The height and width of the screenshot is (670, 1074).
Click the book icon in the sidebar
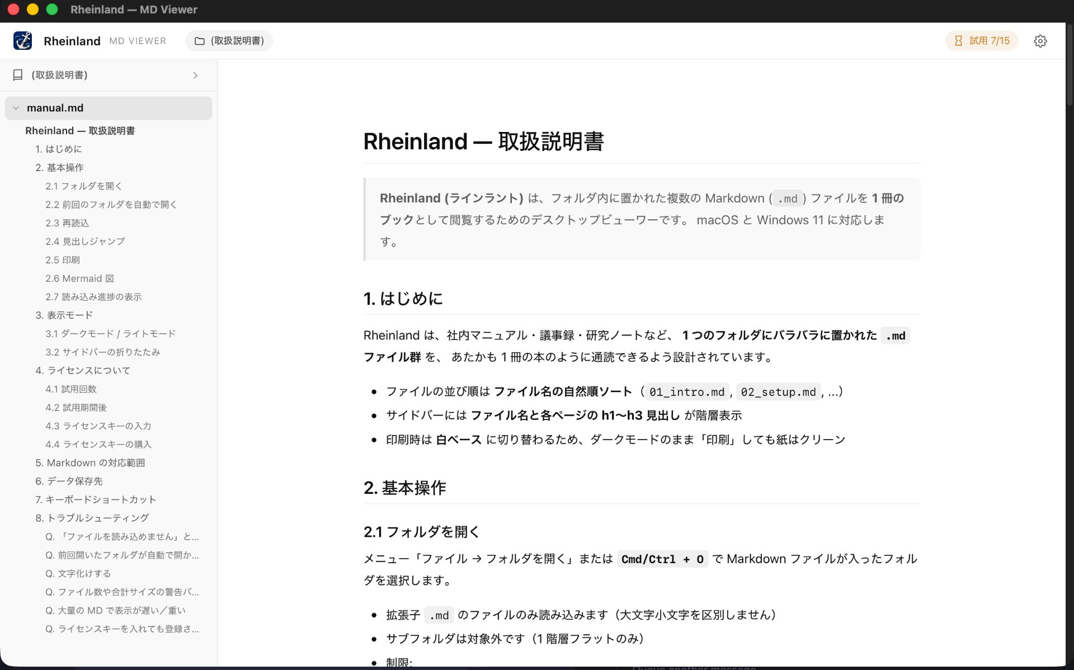click(18, 75)
